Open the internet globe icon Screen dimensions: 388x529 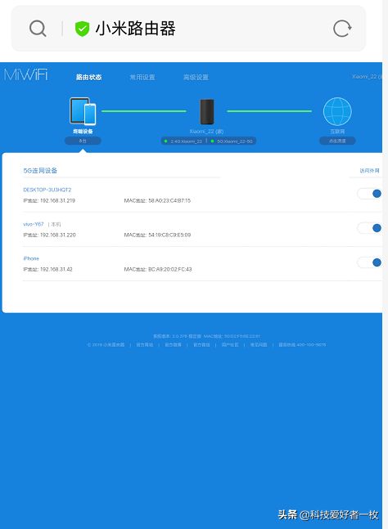coord(337,111)
